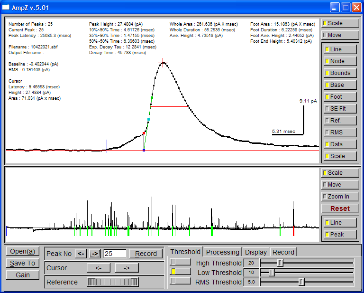Click the Open(a) button
The height and width of the screenshot is (293, 364).
pyautogui.click(x=23, y=251)
